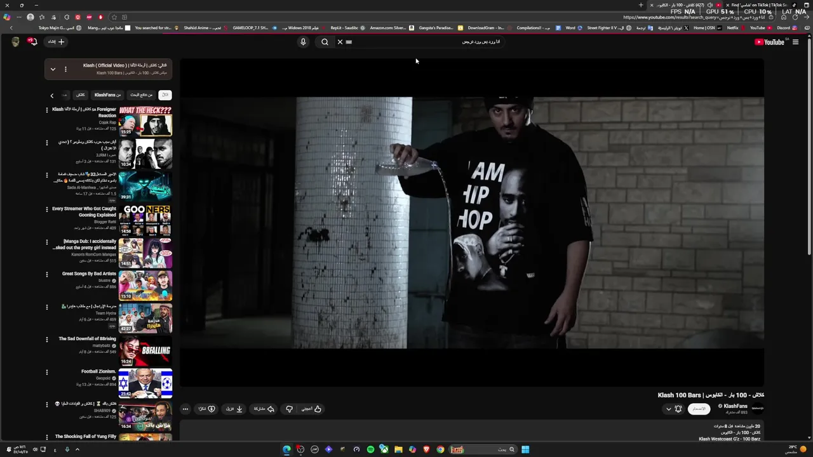The height and width of the screenshot is (457, 813).
Task: Clear the search box with X
Action: tap(340, 42)
